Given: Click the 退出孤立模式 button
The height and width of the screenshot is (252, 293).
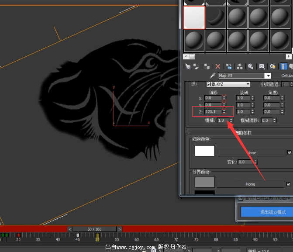Looking at the screenshot, I should pyautogui.click(x=266, y=212).
